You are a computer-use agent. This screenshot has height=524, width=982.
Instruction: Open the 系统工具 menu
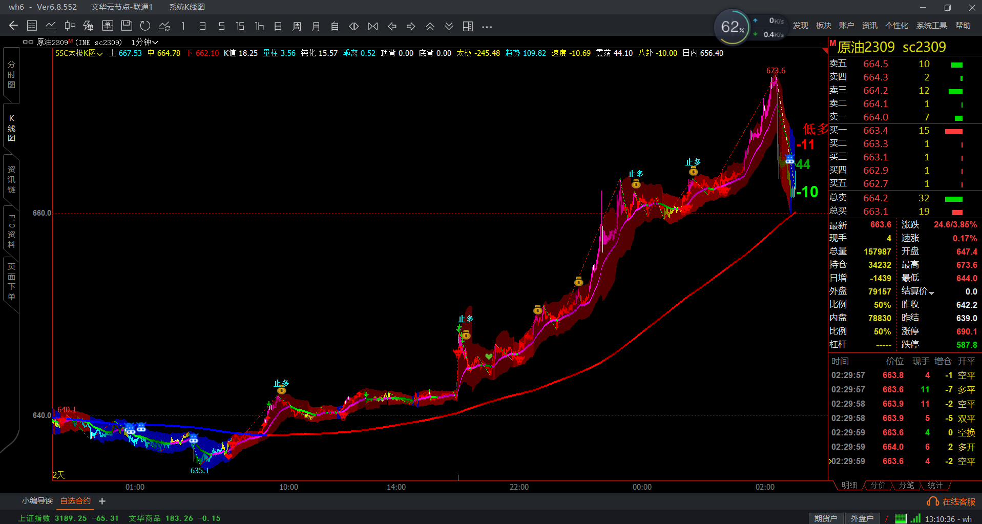(x=932, y=26)
